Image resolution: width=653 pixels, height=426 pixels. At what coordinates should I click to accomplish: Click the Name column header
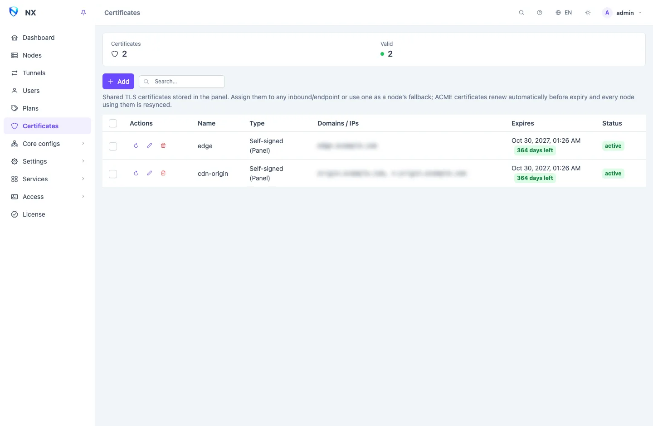point(206,123)
